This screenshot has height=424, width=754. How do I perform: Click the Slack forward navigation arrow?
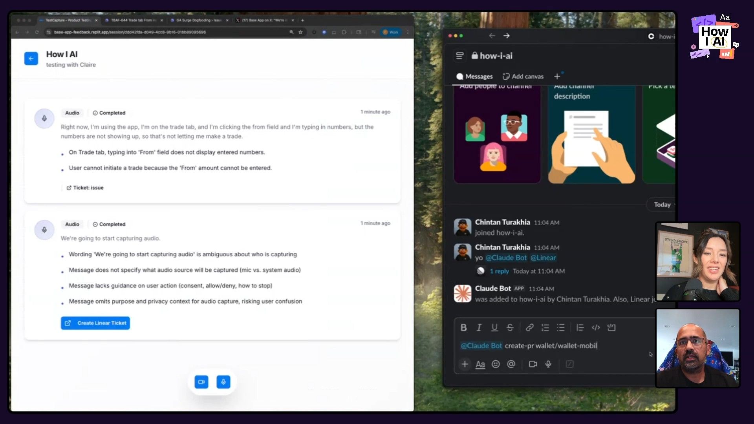coord(507,36)
